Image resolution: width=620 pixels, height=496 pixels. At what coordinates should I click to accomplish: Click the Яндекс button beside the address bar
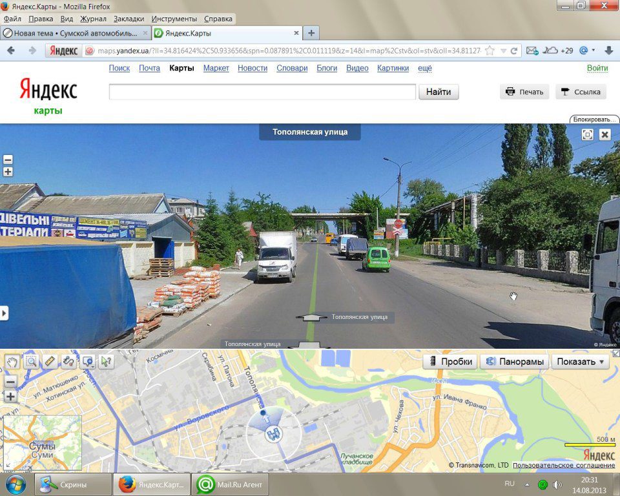pos(64,50)
